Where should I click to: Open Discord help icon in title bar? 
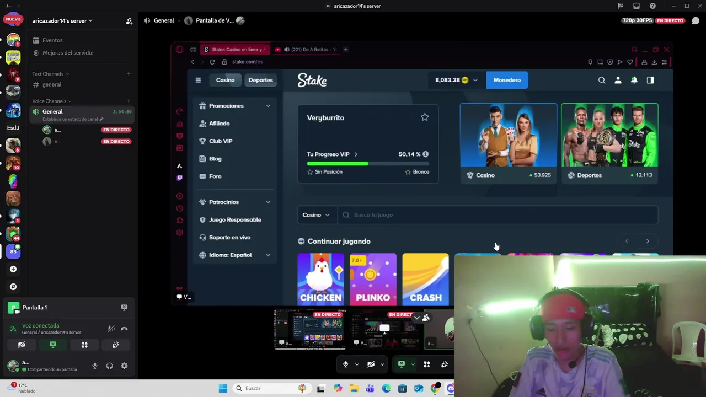pos(653,6)
